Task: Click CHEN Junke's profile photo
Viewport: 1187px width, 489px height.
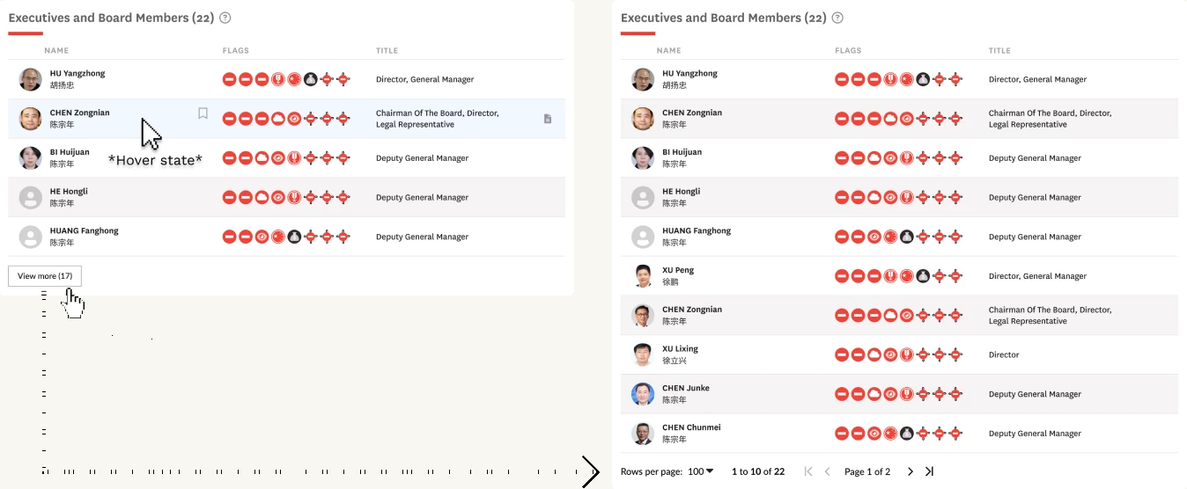Action: (x=643, y=394)
